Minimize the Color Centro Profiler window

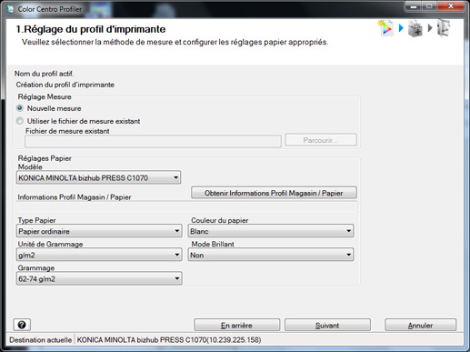pos(414,6)
